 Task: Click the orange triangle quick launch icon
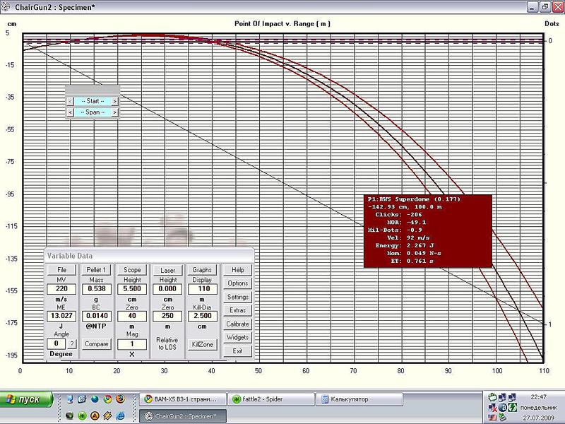[x=95, y=416]
